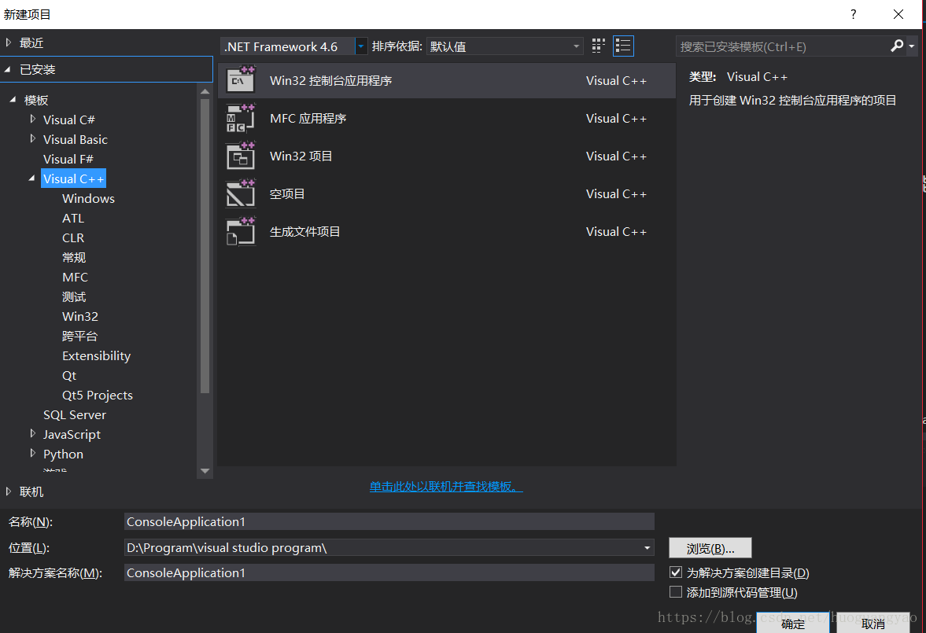Enable 添加到源代码管理 checkbox
This screenshot has height=633, width=926.
click(676, 591)
